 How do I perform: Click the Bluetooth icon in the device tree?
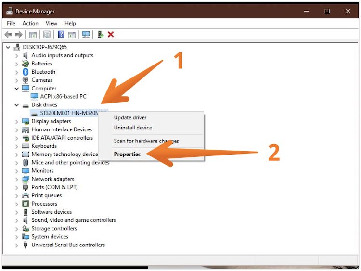(x=26, y=72)
